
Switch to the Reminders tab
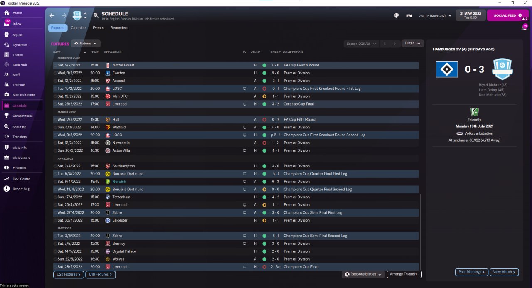point(119,28)
